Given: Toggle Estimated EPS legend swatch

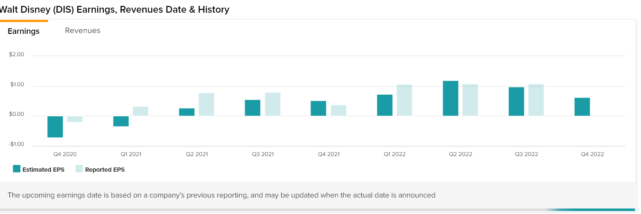Looking at the screenshot, I should click(17, 169).
